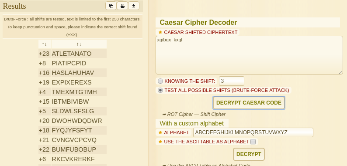
Task: Click the +16 shift value cell
Action: (x=45, y=73)
